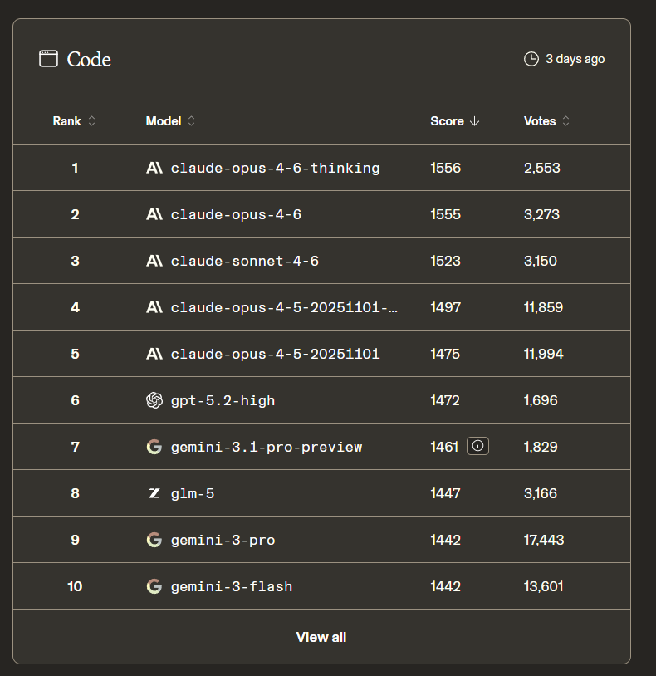656x676 pixels.
Task: Select votes 2,553 cell
Action: pyautogui.click(x=541, y=168)
